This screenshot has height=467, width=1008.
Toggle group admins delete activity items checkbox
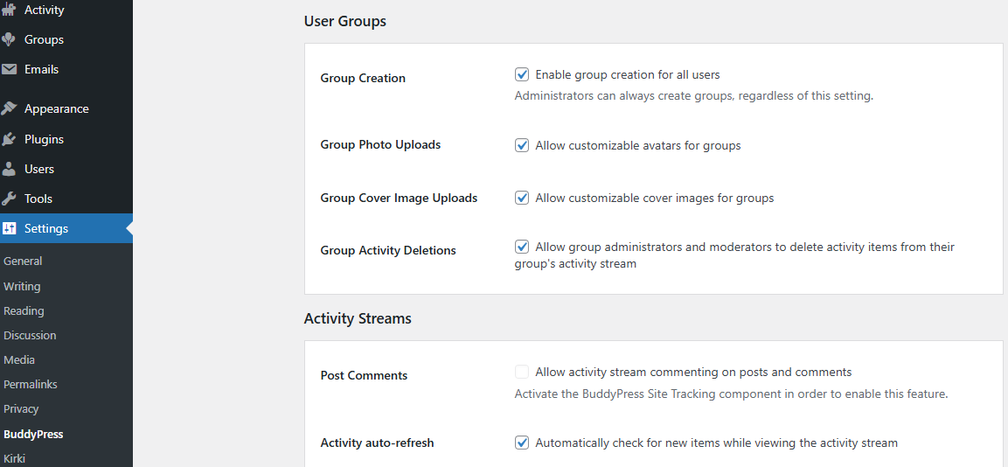pos(522,247)
